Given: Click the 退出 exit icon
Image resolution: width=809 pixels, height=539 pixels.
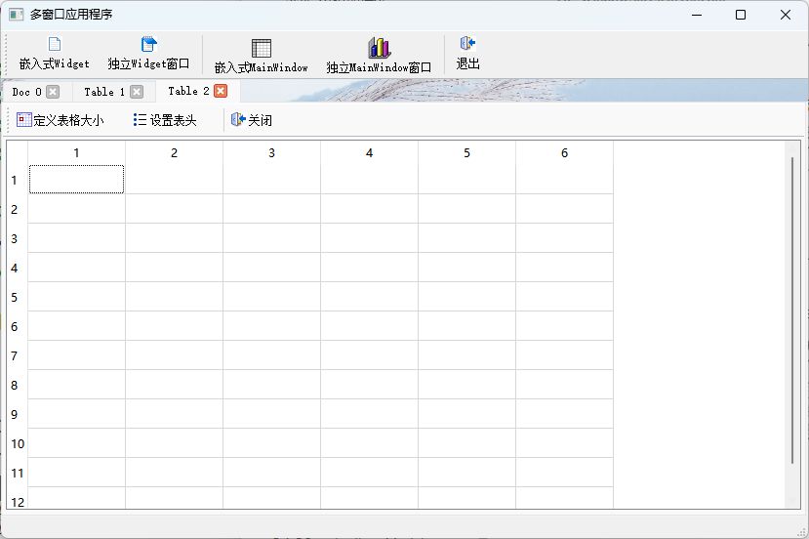Looking at the screenshot, I should click(x=467, y=44).
